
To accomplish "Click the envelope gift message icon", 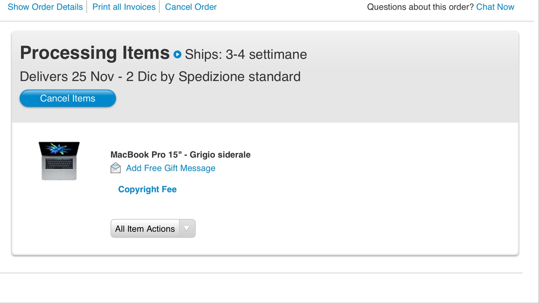I will coord(115,168).
